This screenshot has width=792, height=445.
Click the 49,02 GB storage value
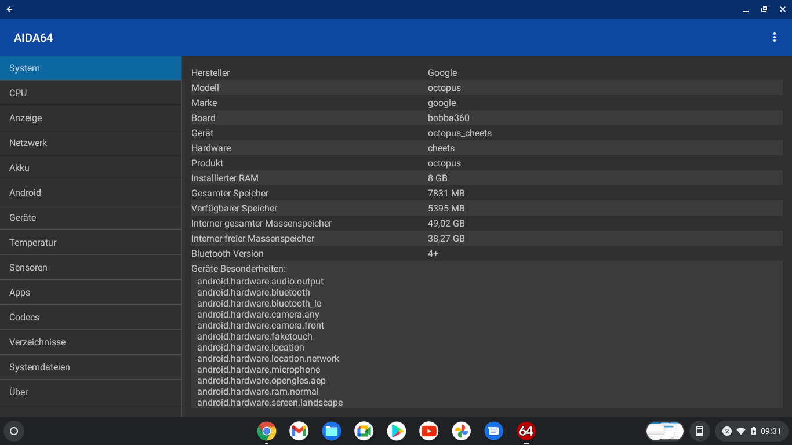pyautogui.click(x=446, y=223)
